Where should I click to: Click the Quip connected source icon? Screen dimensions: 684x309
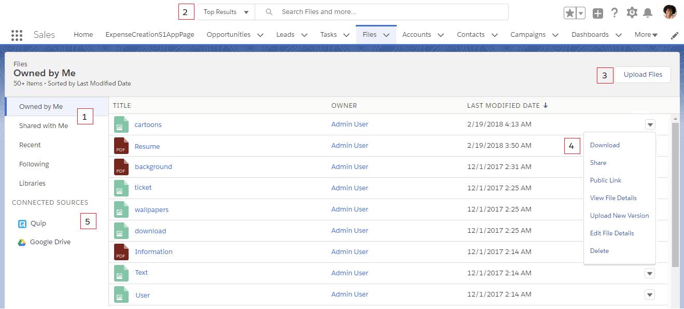[22, 224]
